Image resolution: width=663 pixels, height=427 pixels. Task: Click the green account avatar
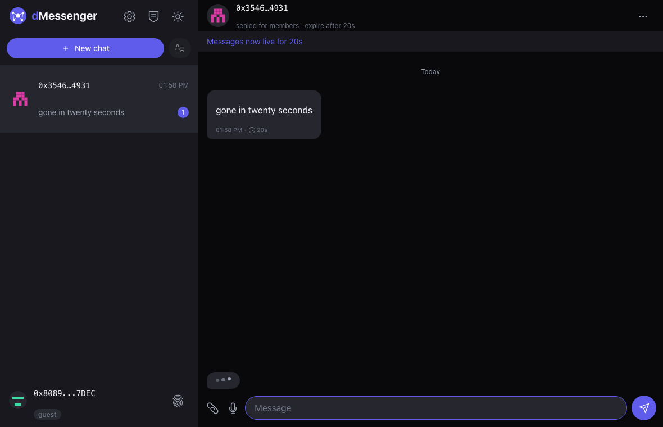pos(18,401)
